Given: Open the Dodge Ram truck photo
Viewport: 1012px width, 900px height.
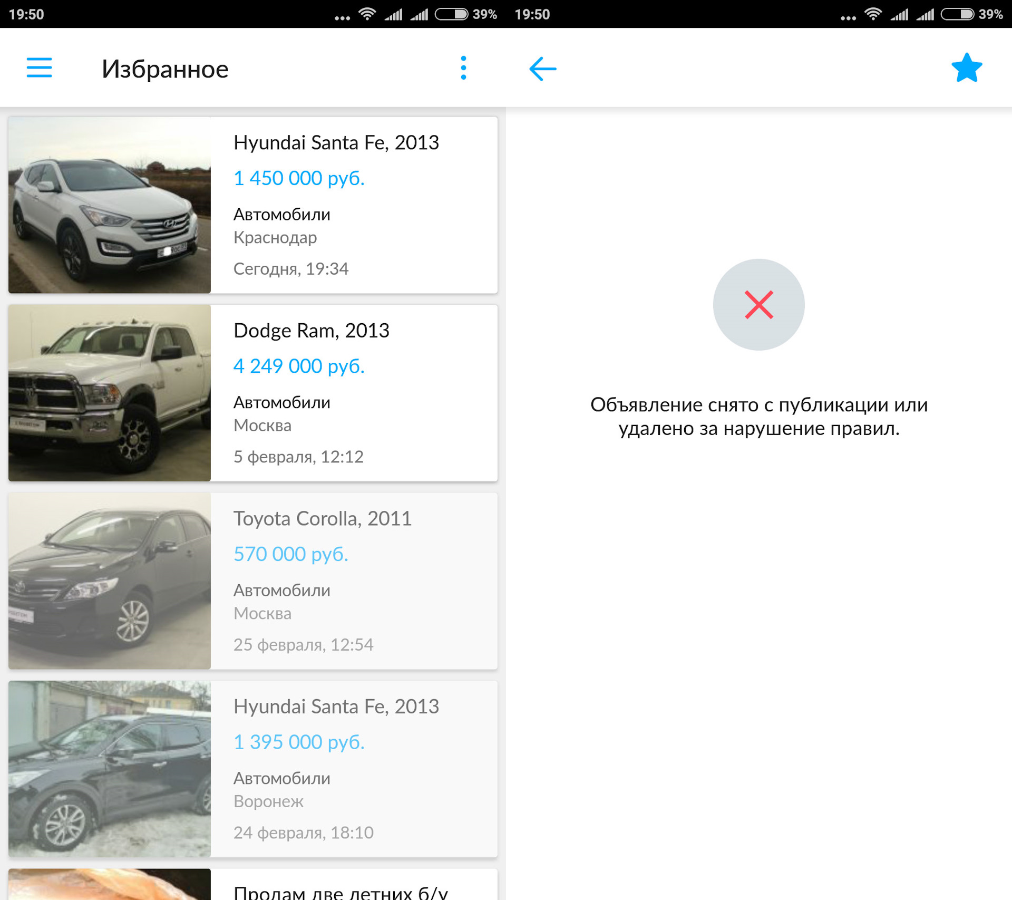Looking at the screenshot, I should [110, 393].
